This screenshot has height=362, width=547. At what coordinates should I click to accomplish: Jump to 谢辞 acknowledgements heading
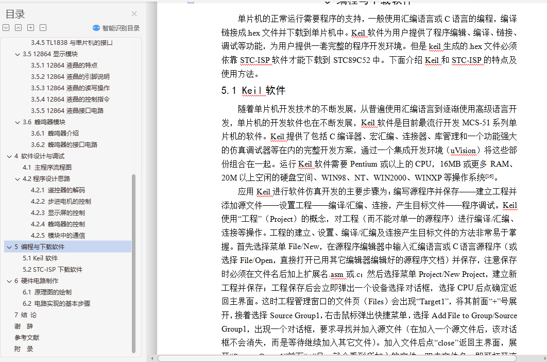tap(24, 326)
